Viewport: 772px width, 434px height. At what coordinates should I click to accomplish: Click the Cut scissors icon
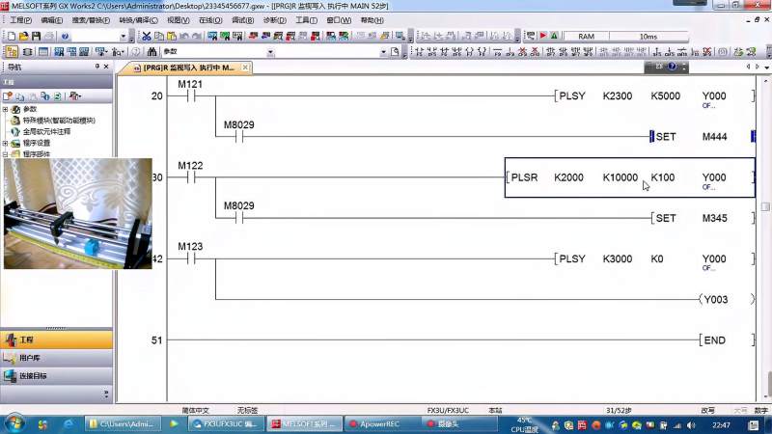coord(147,36)
